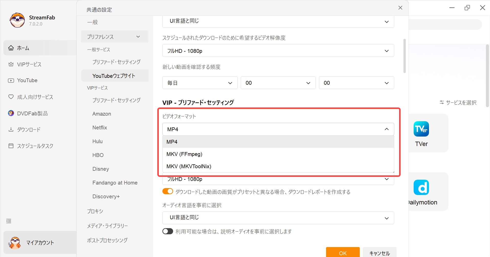Open general services プリファード・セッティング

(116, 62)
